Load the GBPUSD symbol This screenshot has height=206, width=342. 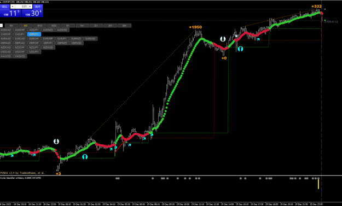click(77, 43)
